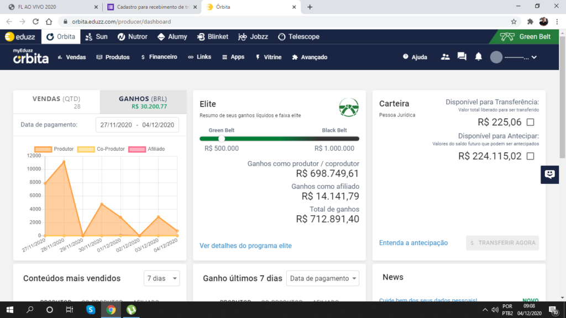Click the myEduzz Orbita logo
Viewport: 566px width, 318px height.
(x=31, y=57)
